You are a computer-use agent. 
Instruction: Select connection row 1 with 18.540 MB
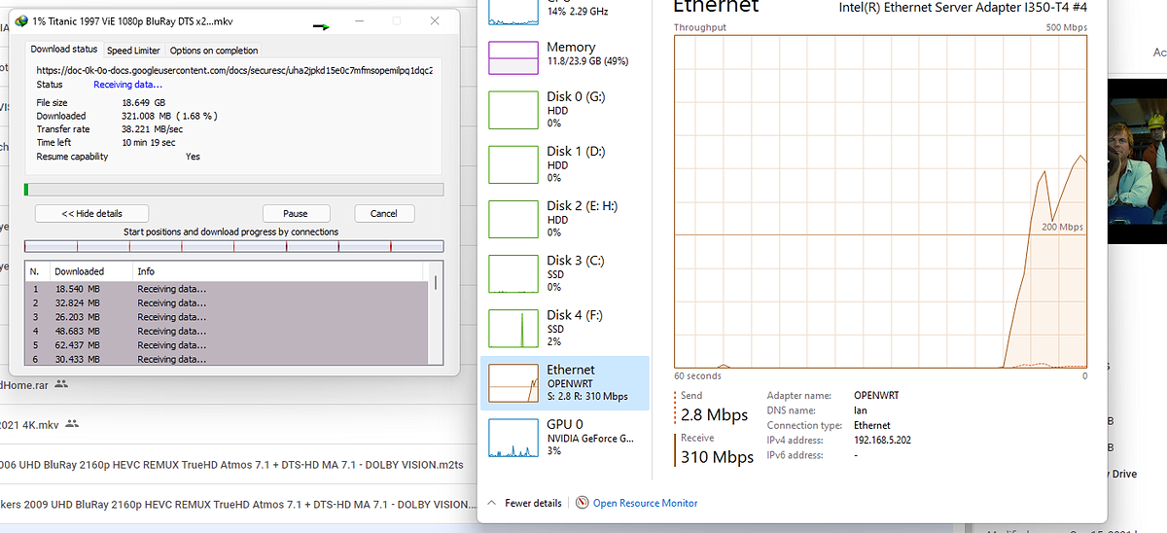click(x=226, y=289)
